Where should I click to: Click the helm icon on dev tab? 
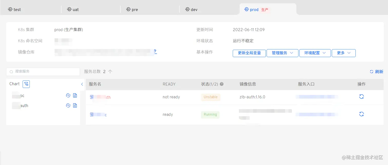(188, 9)
